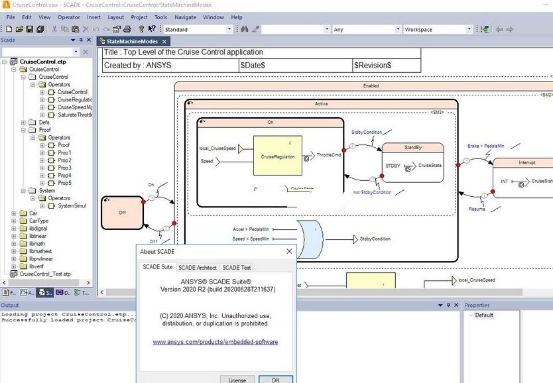
Task: Click the pencil icon next to binoculars
Action: click(256, 29)
